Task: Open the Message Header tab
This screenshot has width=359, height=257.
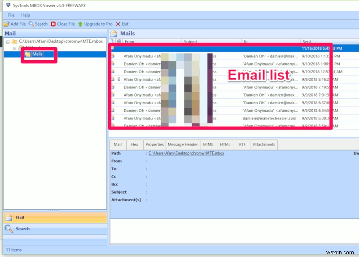Action: tap(183, 144)
